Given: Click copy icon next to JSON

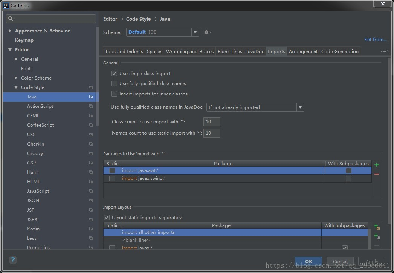Looking at the screenshot, I should point(91,201).
